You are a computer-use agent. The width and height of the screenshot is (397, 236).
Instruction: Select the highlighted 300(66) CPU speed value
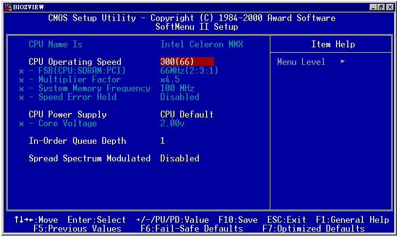(187, 61)
